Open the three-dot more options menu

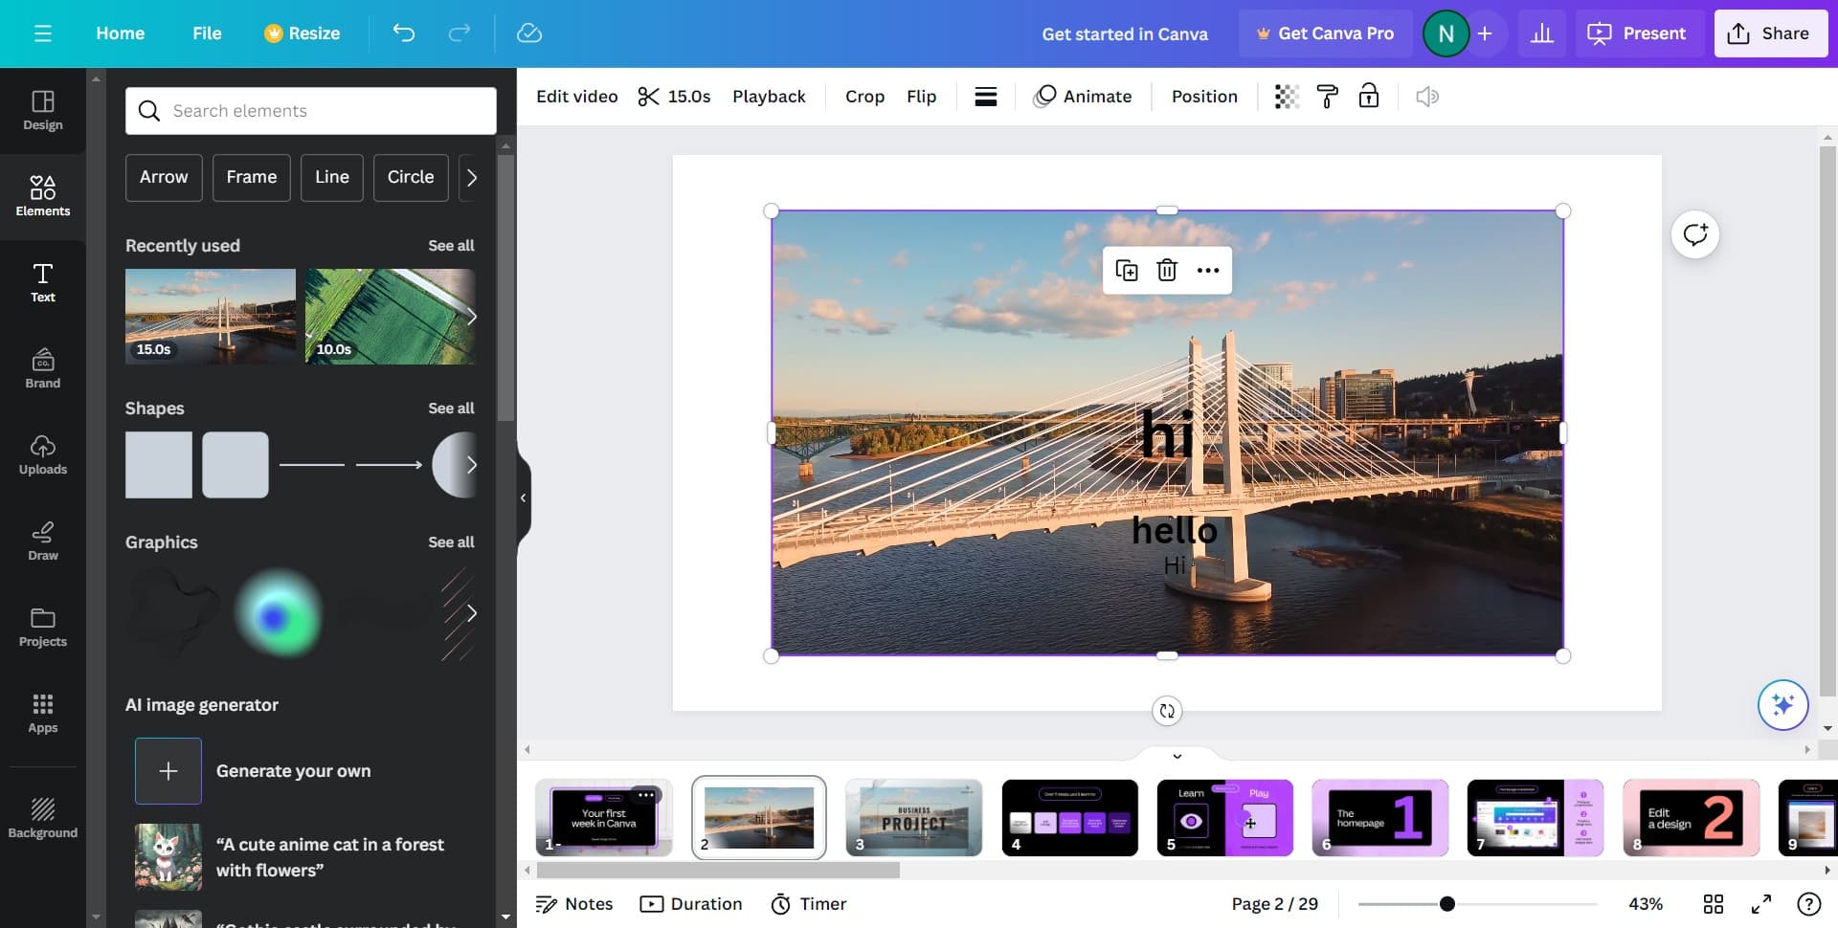[1208, 271]
